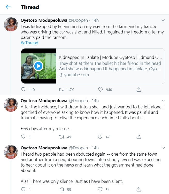Viewport: 169px width, 194px height.
Task: Share the first tweet via the share icon
Action: click(x=139, y=90)
